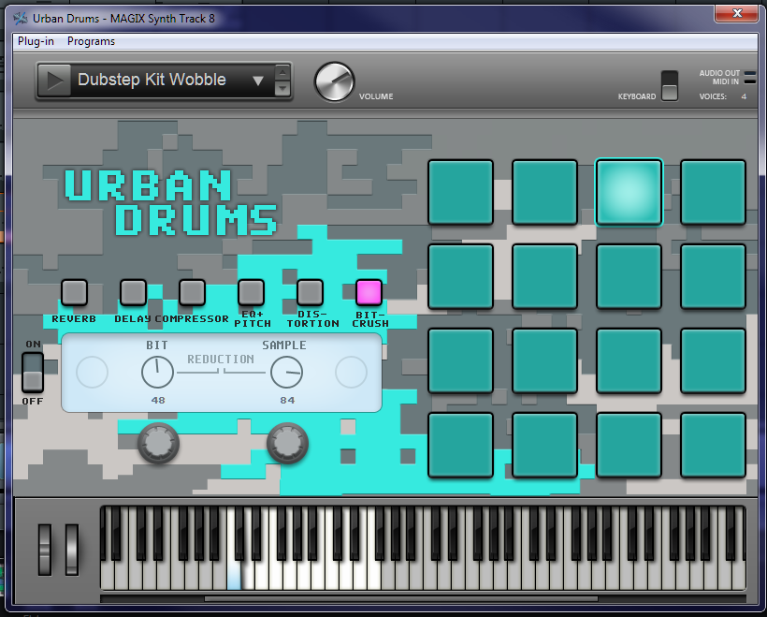Image resolution: width=767 pixels, height=617 pixels.
Task: Enable the Distortion effect button
Action: [x=311, y=292]
